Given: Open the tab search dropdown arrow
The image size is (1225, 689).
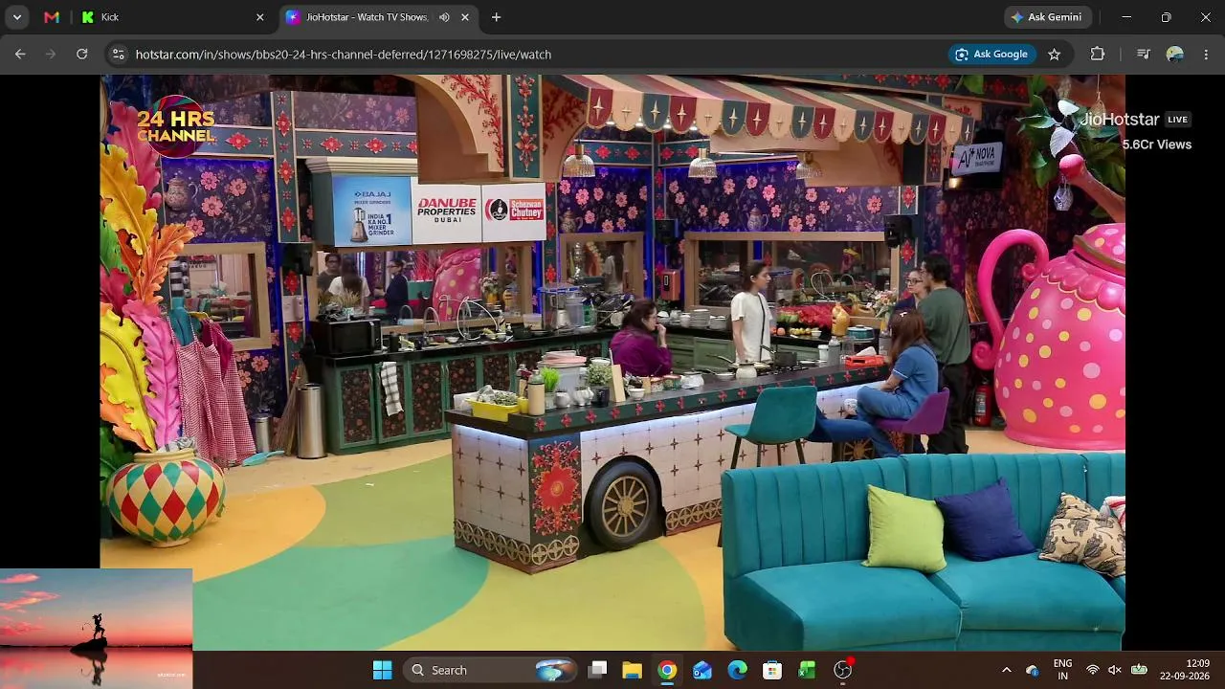Looking at the screenshot, I should tap(17, 17).
